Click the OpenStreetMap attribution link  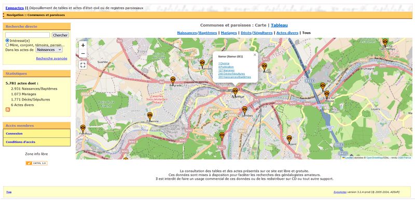374,158
